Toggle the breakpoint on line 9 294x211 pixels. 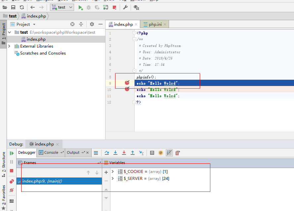pyautogui.click(x=127, y=83)
